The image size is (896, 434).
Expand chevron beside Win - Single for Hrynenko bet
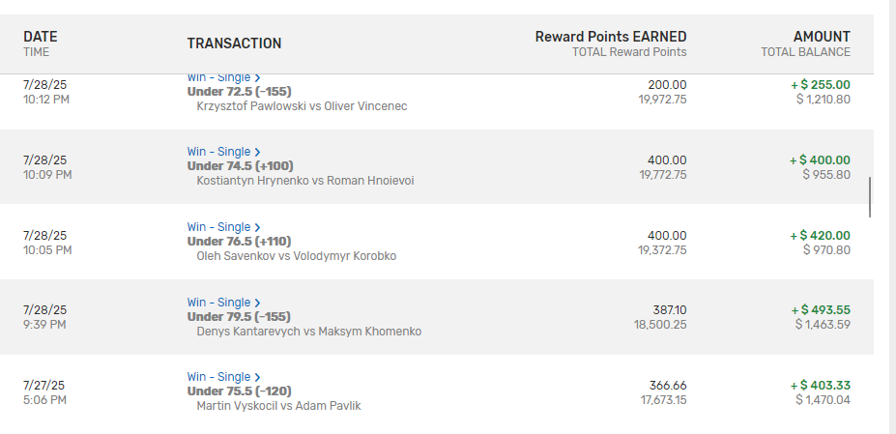pos(258,152)
